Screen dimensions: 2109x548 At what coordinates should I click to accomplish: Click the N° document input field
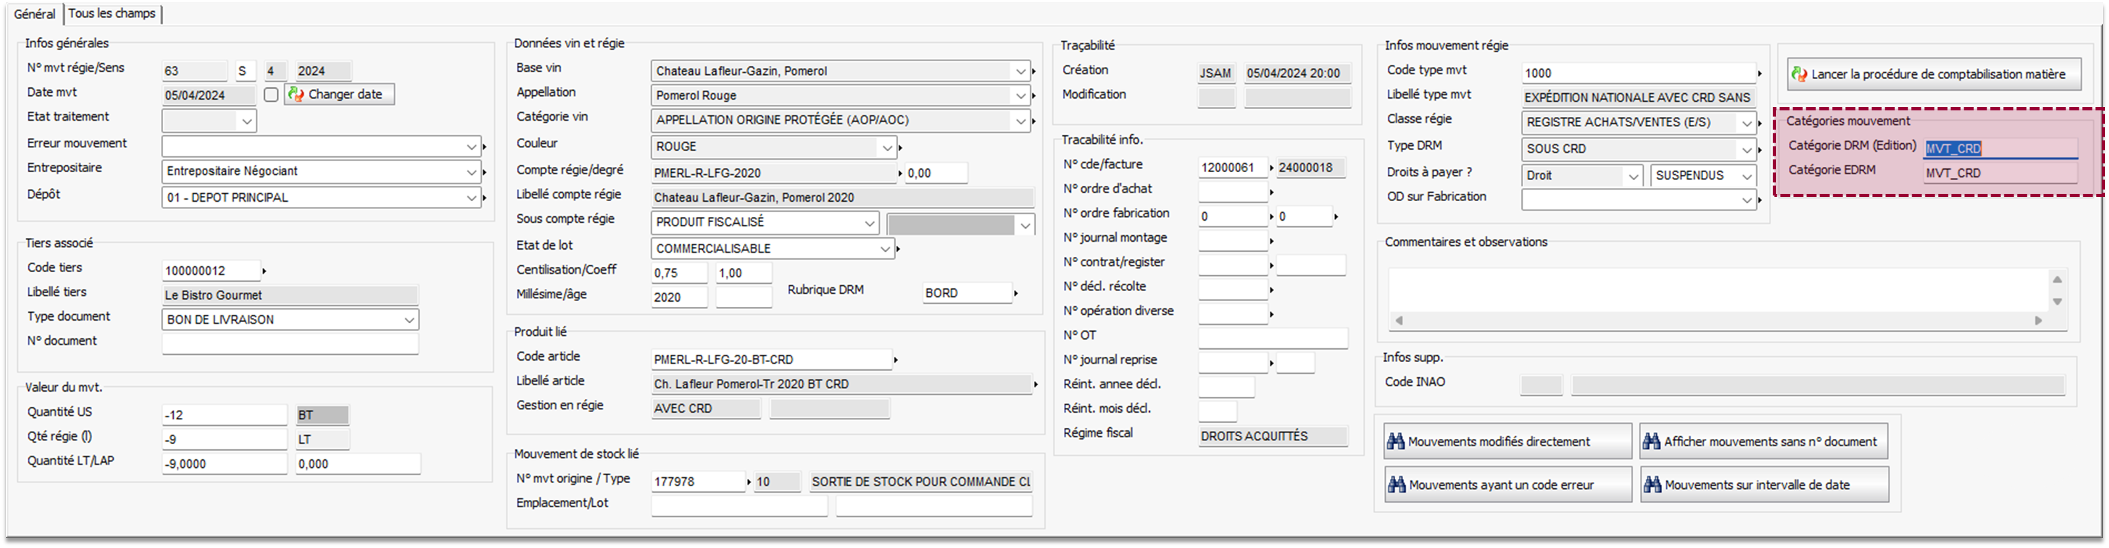click(x=290, y=344)
